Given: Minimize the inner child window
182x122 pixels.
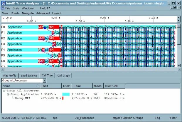Looking at the screenshot, I should (x=172, y=8).
